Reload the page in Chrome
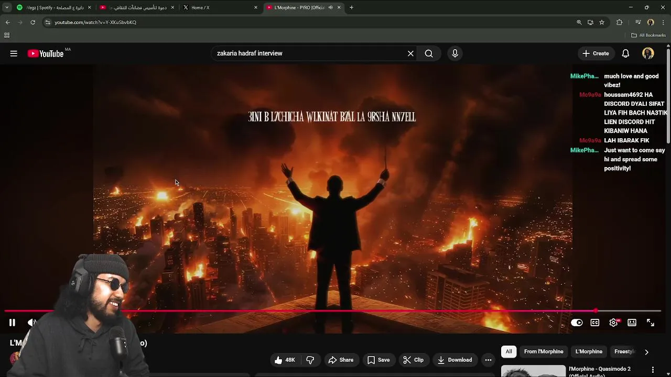671x377 pixels. point(33,23)
